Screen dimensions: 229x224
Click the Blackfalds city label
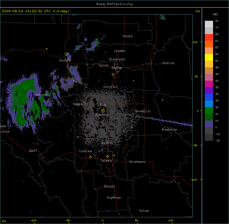click(117, 59)
